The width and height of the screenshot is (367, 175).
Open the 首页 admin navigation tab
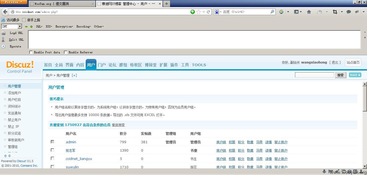pyautogui.click(x=48, y=65)
